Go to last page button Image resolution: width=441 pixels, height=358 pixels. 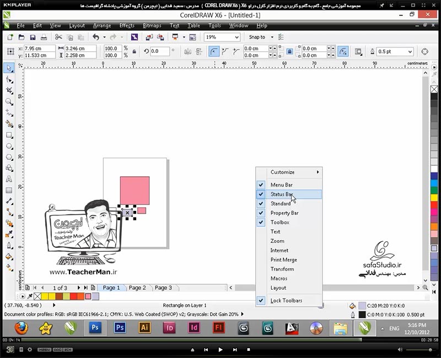click(x=85, y=288)
